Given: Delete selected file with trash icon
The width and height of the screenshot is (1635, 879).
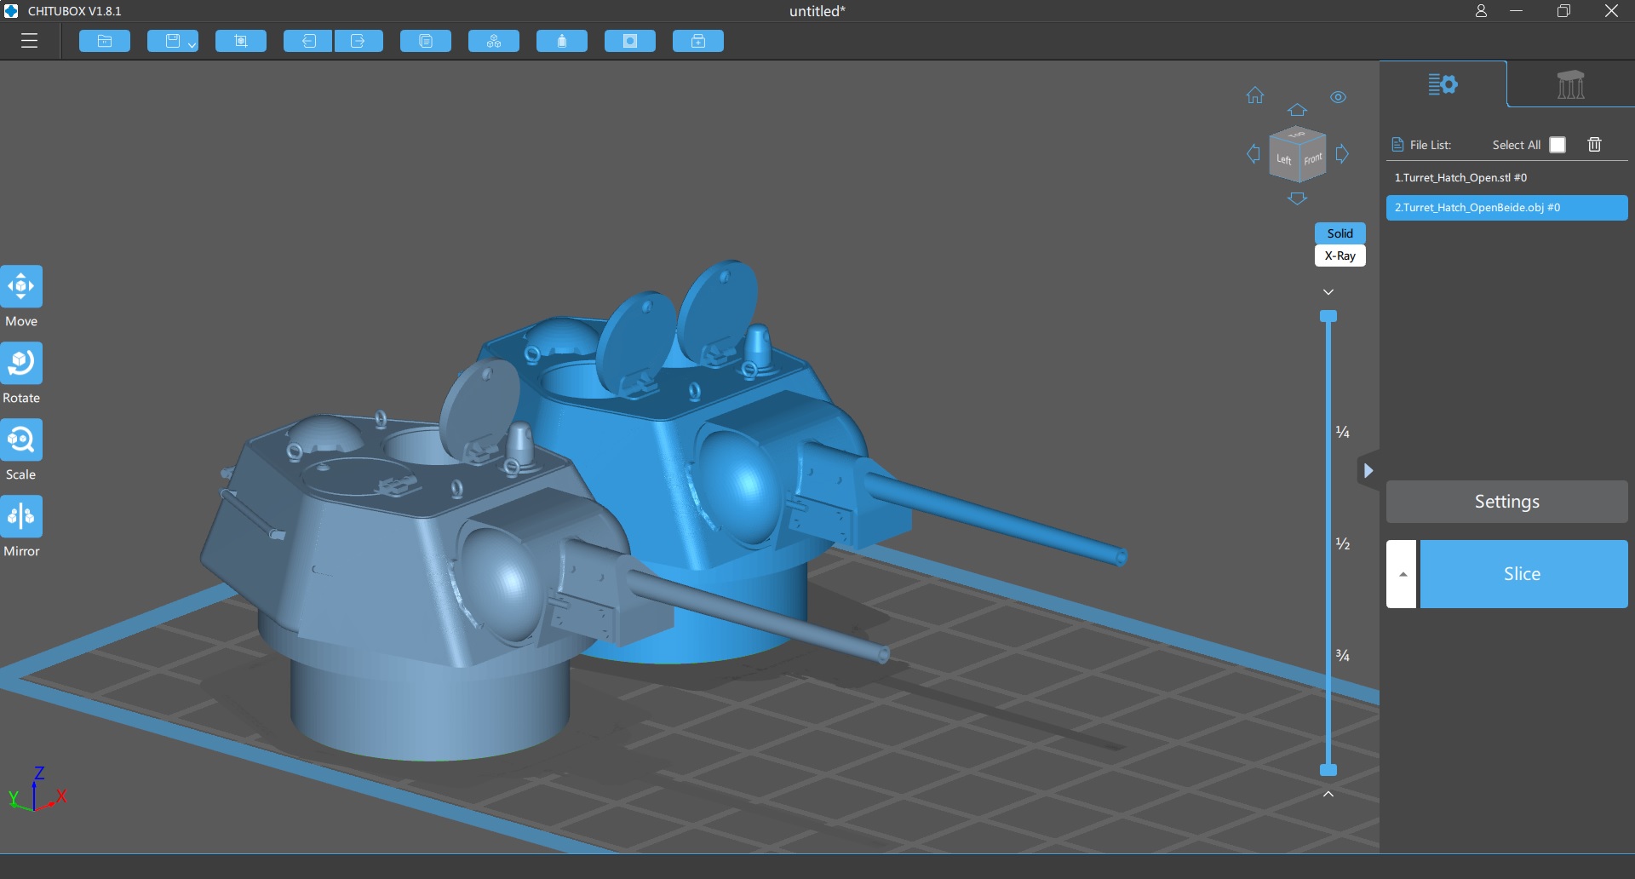Looking at the screenshot, I should pos(1594,145).
